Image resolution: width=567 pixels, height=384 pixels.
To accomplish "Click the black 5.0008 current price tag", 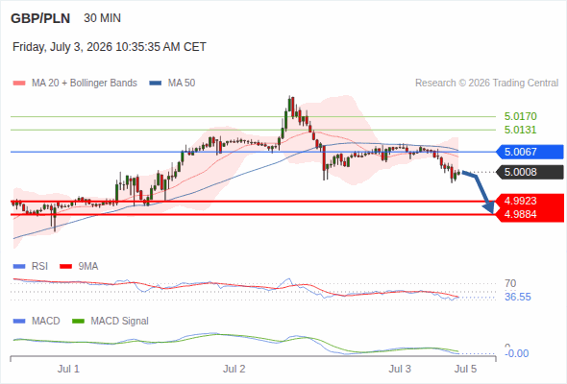I will point(530,172).
